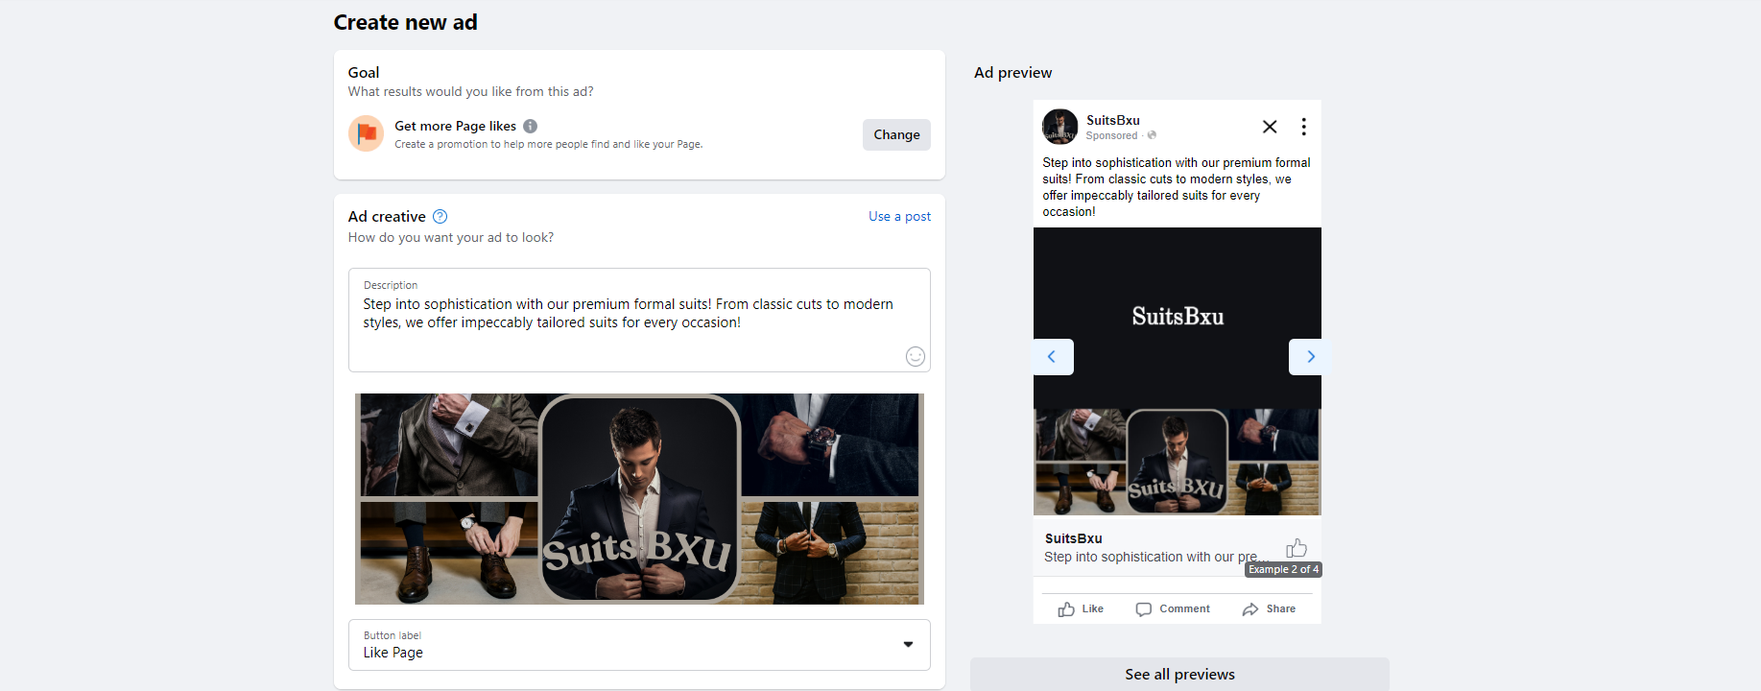Close the ad preview with X icon
The height and width of the screenshot is (691, 1761).
coord(1270,127)
